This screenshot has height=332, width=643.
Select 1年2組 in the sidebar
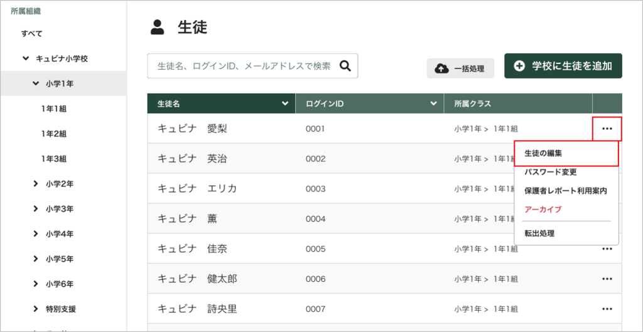(54, 134)
